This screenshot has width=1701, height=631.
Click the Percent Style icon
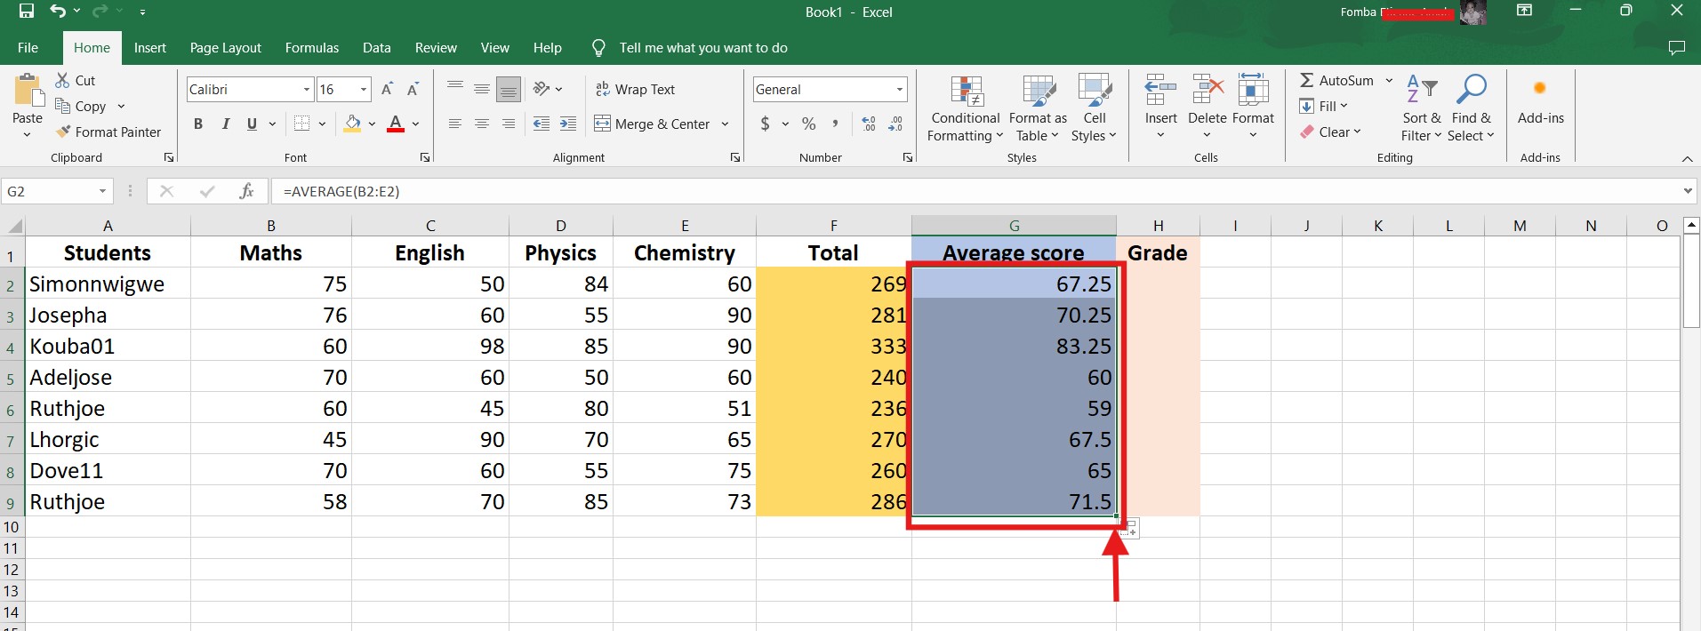coord(808,124)
